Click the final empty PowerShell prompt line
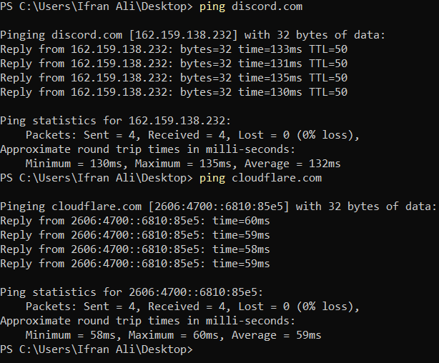This screenshot has height=363, width=439. coord(97,350)
